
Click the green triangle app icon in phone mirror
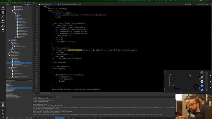coord(202,82)
